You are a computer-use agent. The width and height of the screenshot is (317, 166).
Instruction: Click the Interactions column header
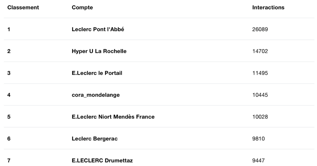click(x=268, y=8)
